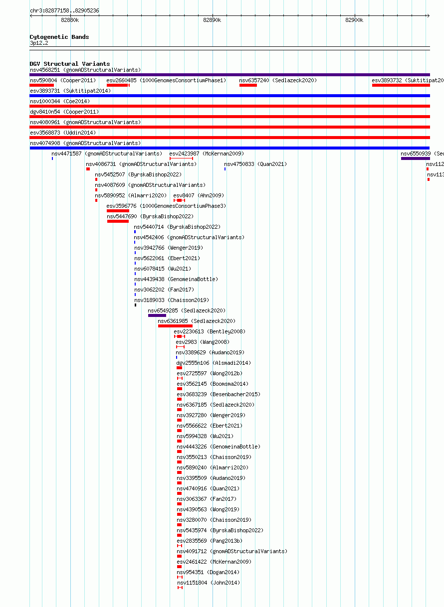Open the nsv3062202 (Fan2017) label

tap(164, 290)
